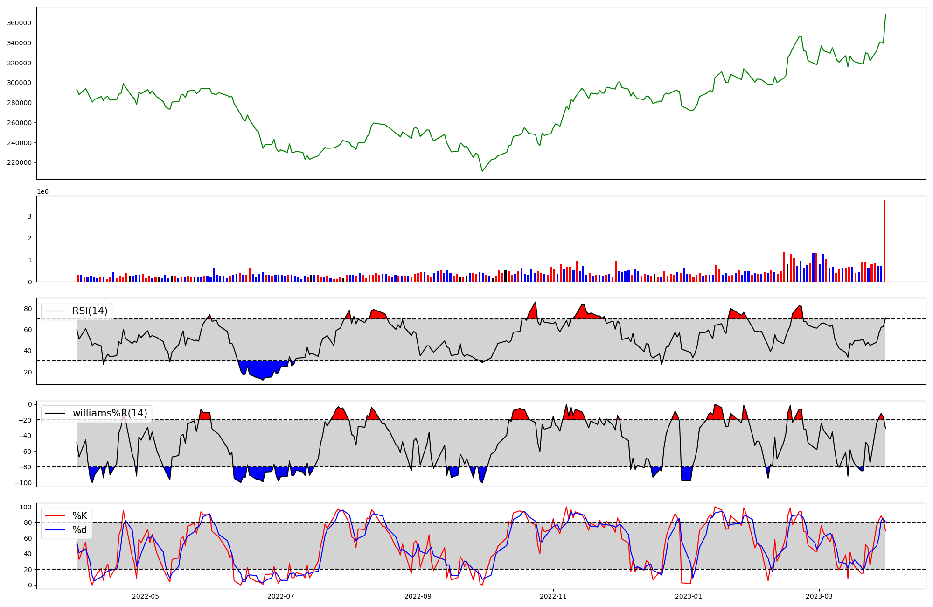The image size is (933, 607).
Task: Click the blue %d legend line sample
Action: [x=55, y=530]
